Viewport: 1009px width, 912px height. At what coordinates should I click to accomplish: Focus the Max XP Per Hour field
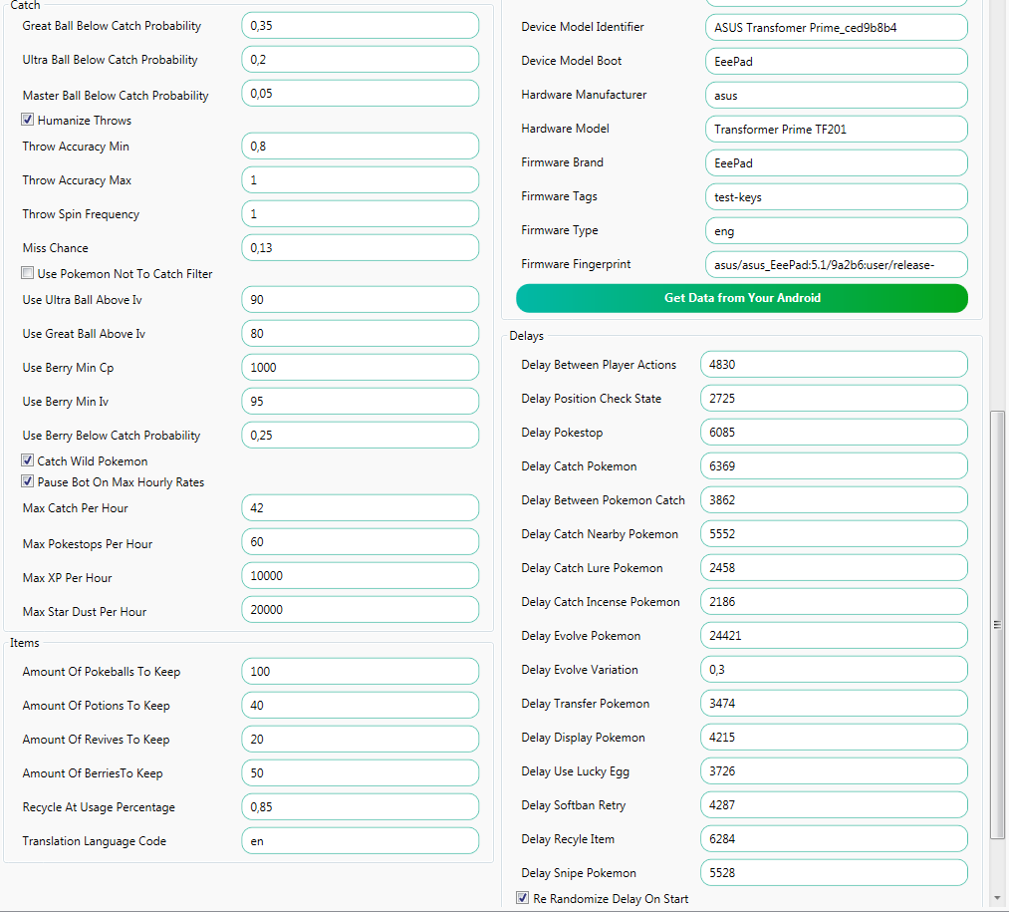tap(361, 576)
